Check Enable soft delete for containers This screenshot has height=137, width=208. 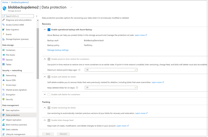49,94
